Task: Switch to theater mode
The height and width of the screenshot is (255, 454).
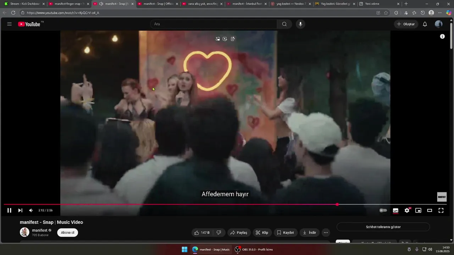Action: (x=430, y=210)
